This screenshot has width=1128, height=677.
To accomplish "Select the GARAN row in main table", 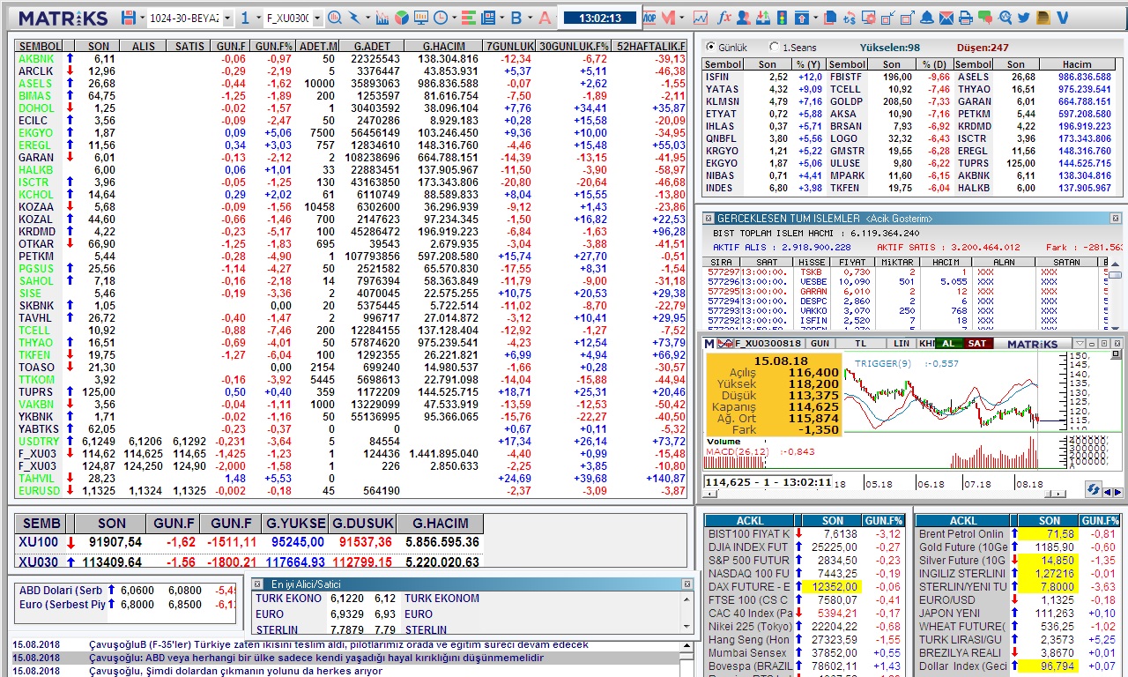I will tap(351, 157).
